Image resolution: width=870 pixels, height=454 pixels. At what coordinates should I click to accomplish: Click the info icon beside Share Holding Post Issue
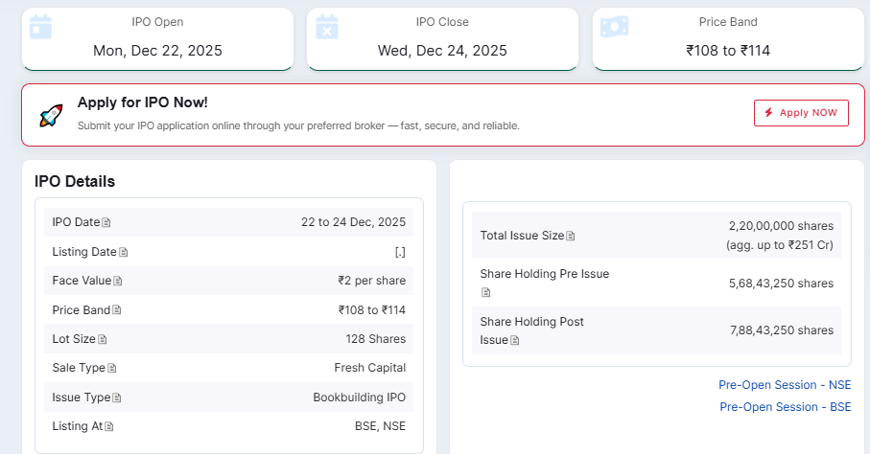click(515, 340)
